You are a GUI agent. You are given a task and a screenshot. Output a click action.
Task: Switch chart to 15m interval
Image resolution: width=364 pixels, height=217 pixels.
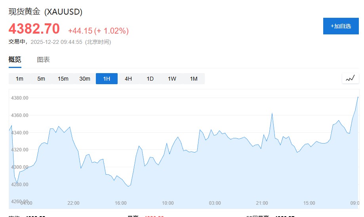pyautogui.click(x=63, y=79)
